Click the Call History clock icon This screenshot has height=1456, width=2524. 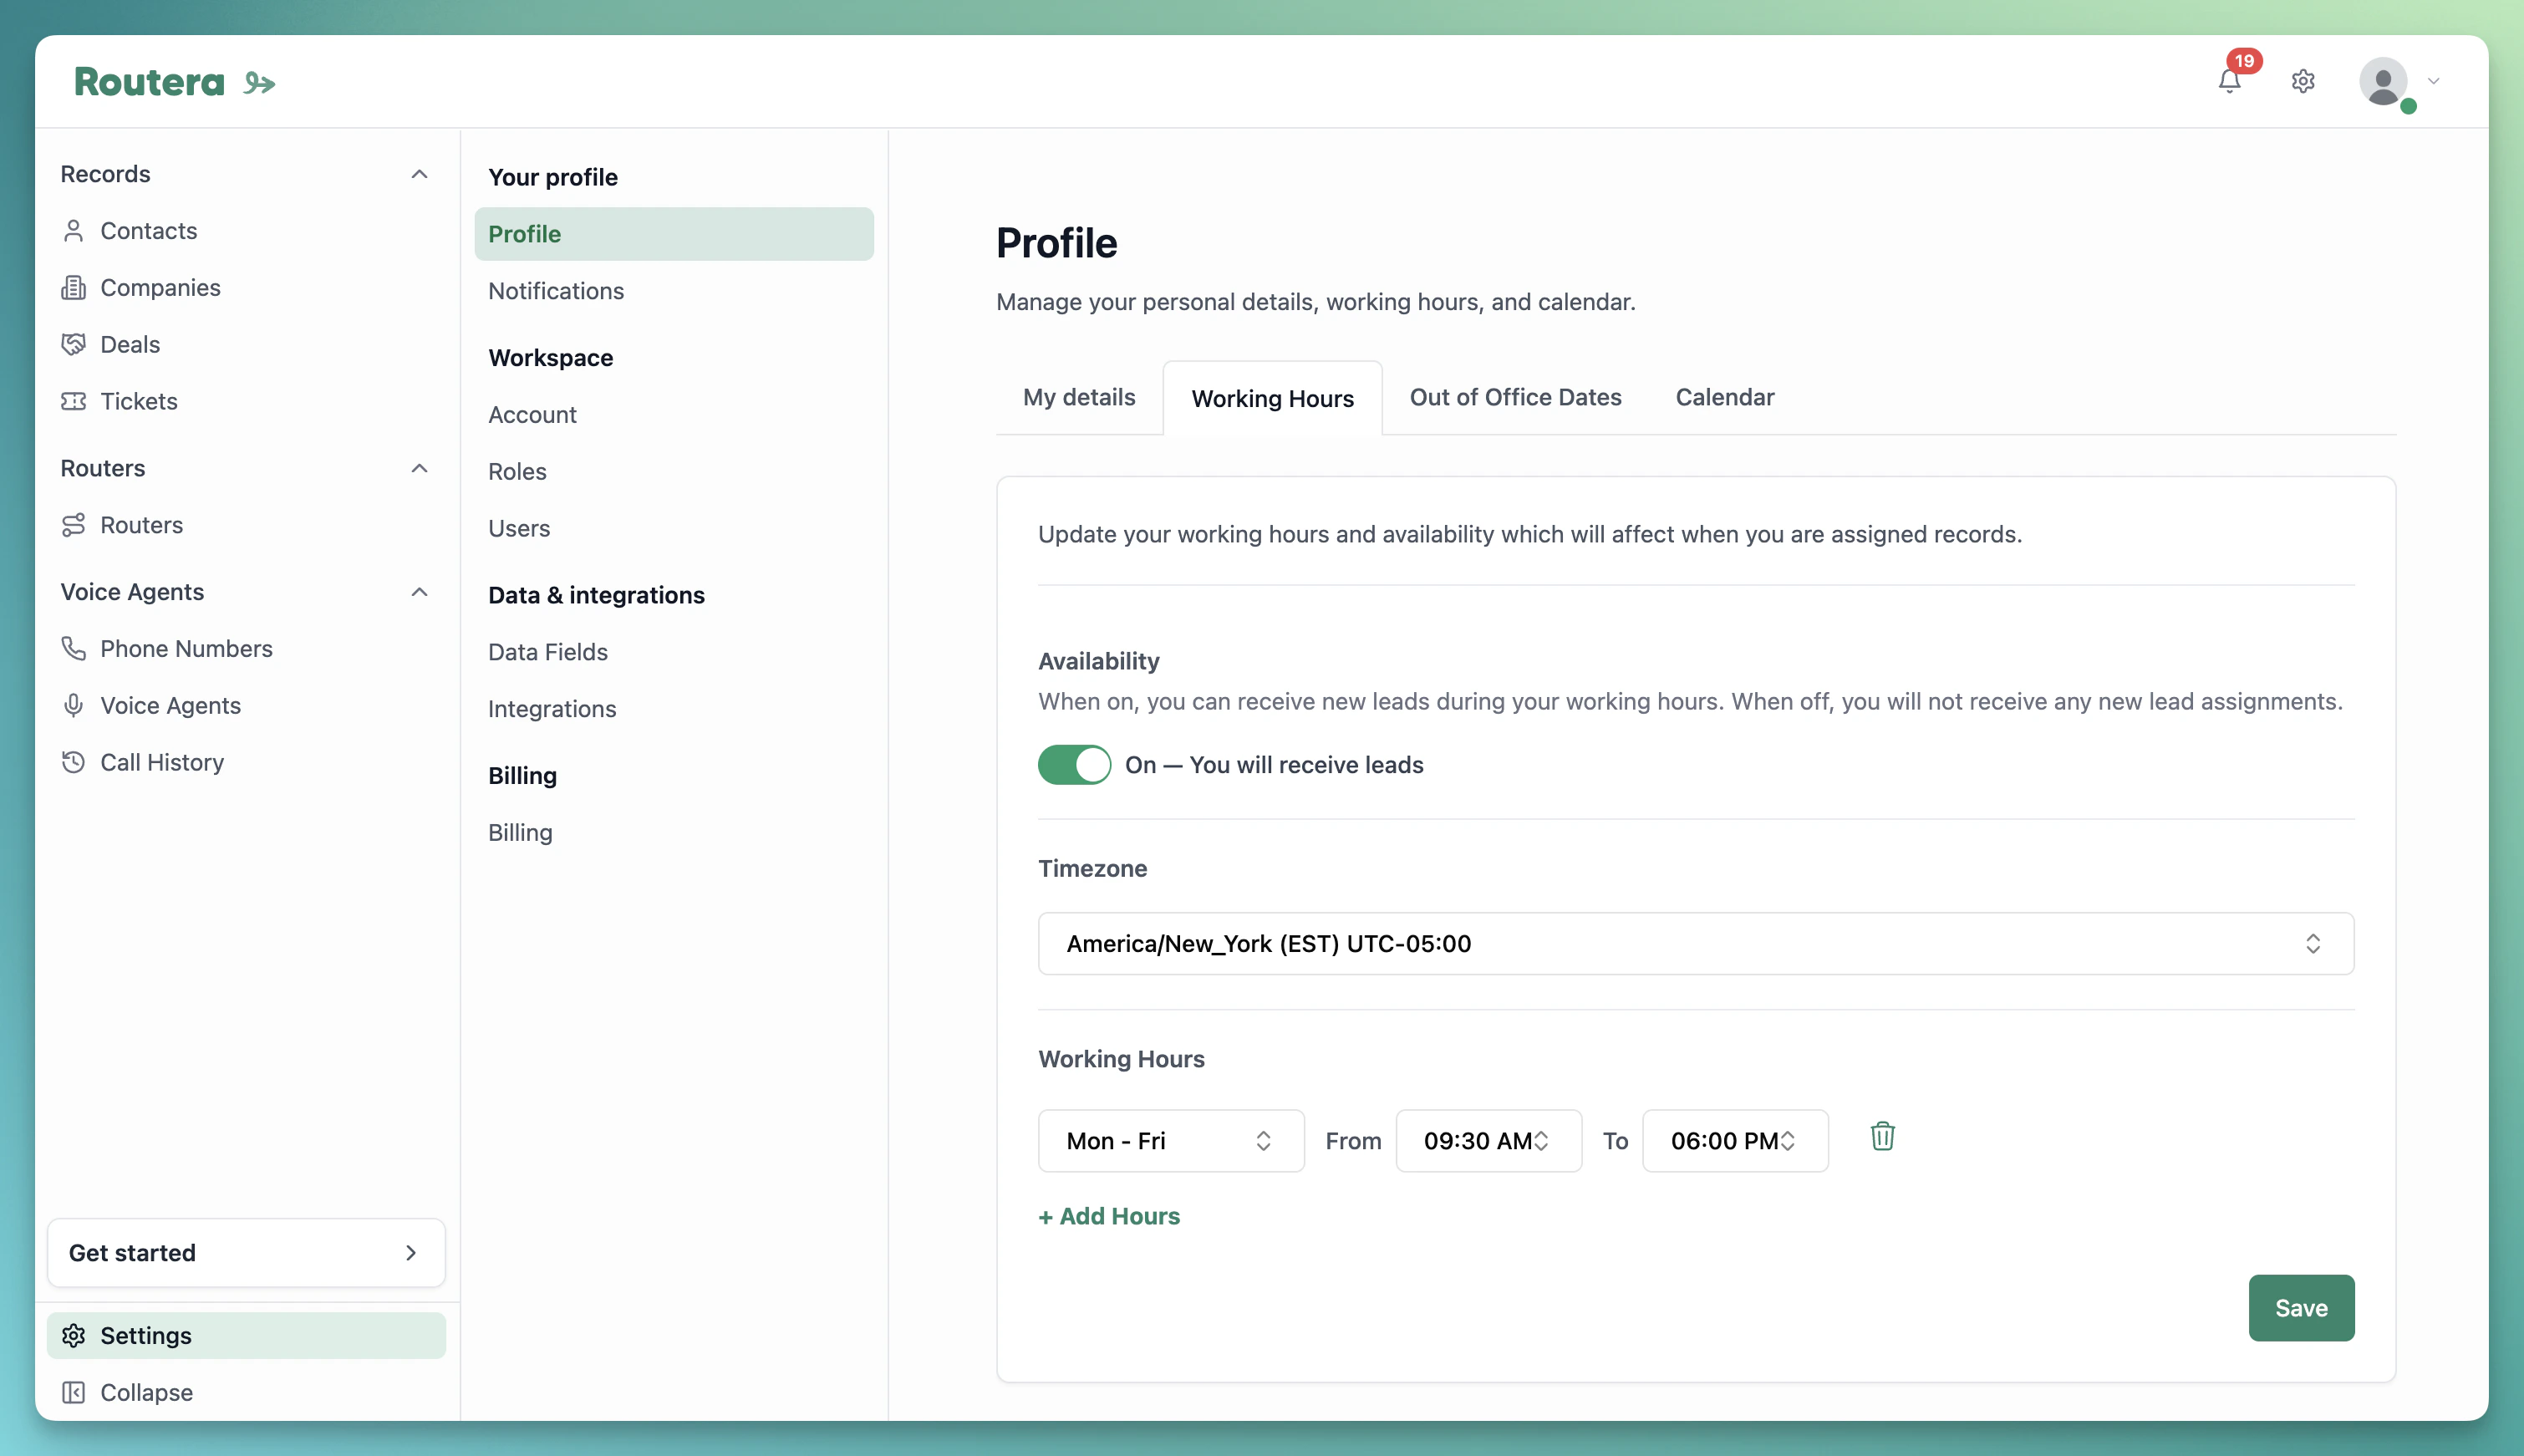pyautogui.click(x=73, y=762)
